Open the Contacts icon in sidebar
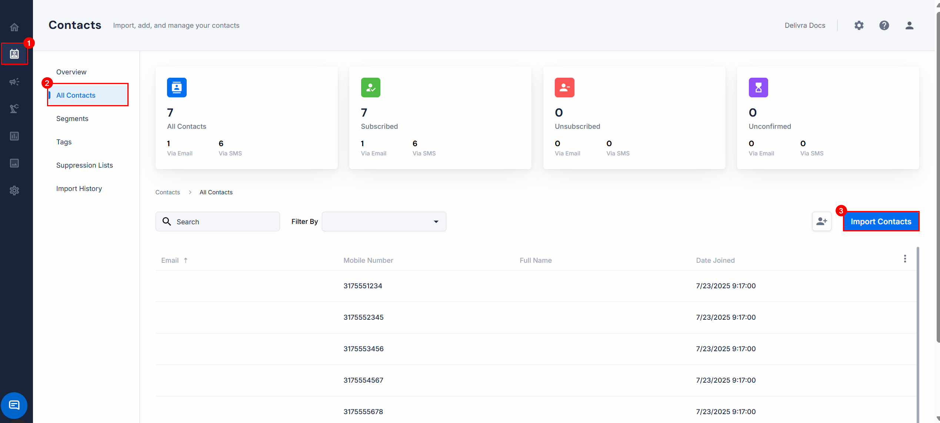The image size is (940, 423). coord(14,54)
